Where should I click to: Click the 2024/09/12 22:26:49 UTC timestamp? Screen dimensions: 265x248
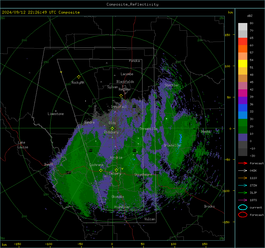point(29,12)
